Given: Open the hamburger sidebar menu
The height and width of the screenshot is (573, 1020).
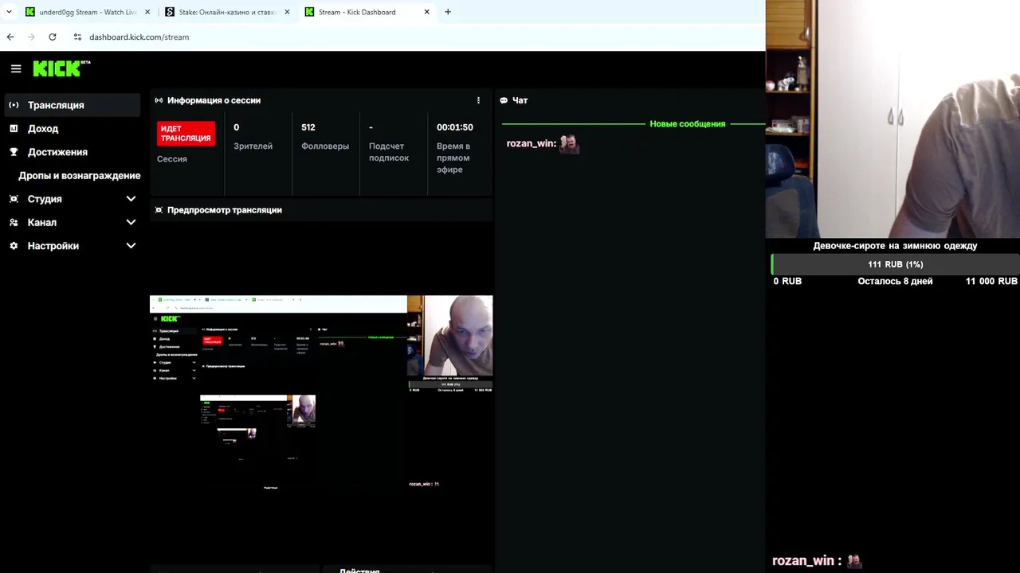Looking at the screenshot, I should pyautogui.click(x=16, y=69).
